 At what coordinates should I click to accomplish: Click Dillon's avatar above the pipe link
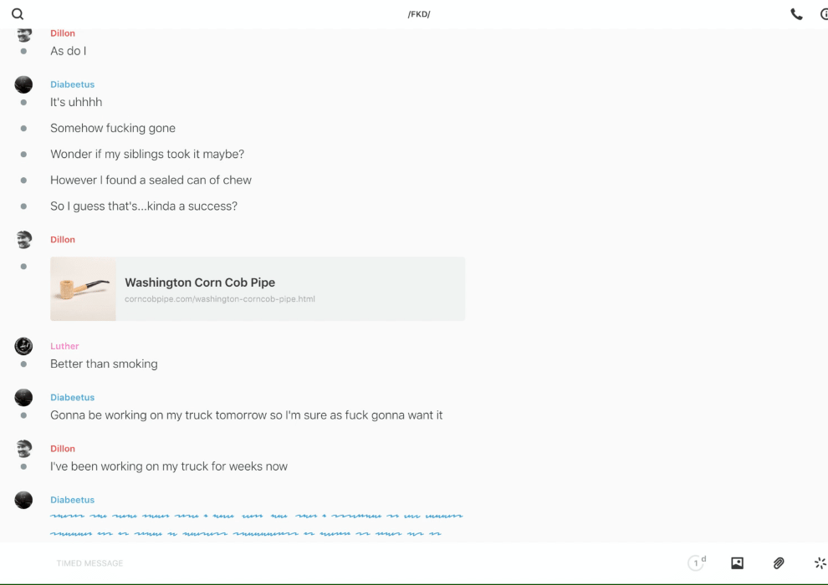click(x=23, y=240)
